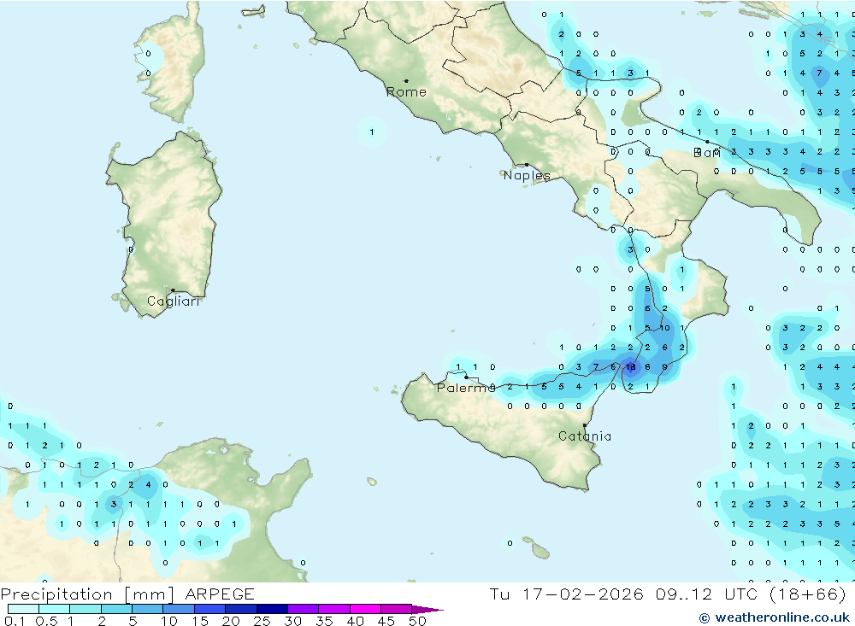
Task: Click the 18 mm precipitation value near Messina
Action: click(630, 367)
